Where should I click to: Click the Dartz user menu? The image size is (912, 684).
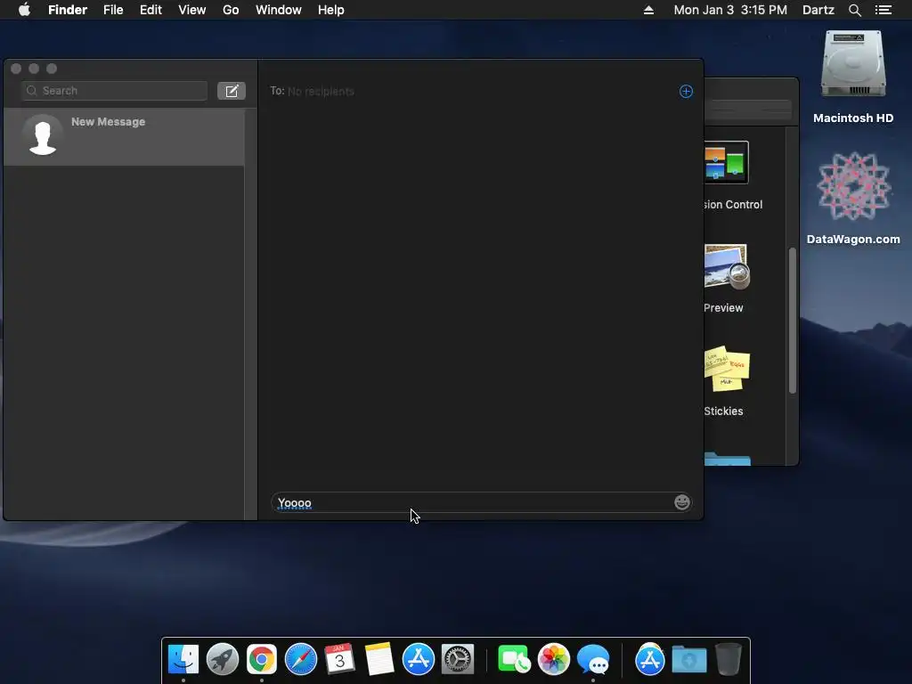click(818, 10)
